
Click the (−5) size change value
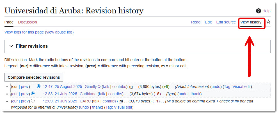(x=157, y=94)
